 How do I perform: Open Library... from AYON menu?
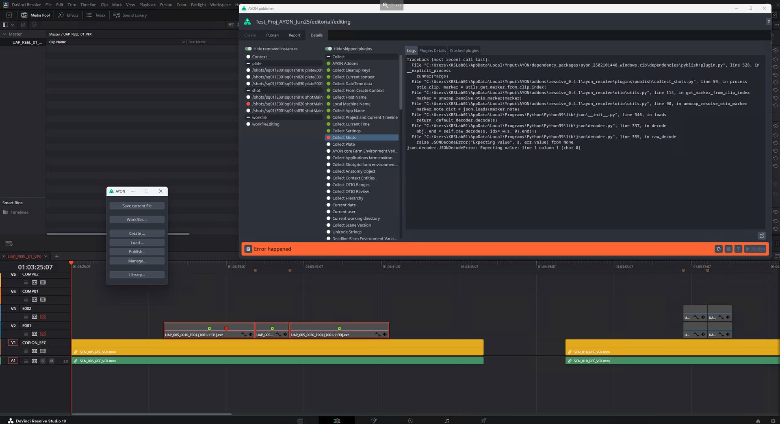[137, 275]
